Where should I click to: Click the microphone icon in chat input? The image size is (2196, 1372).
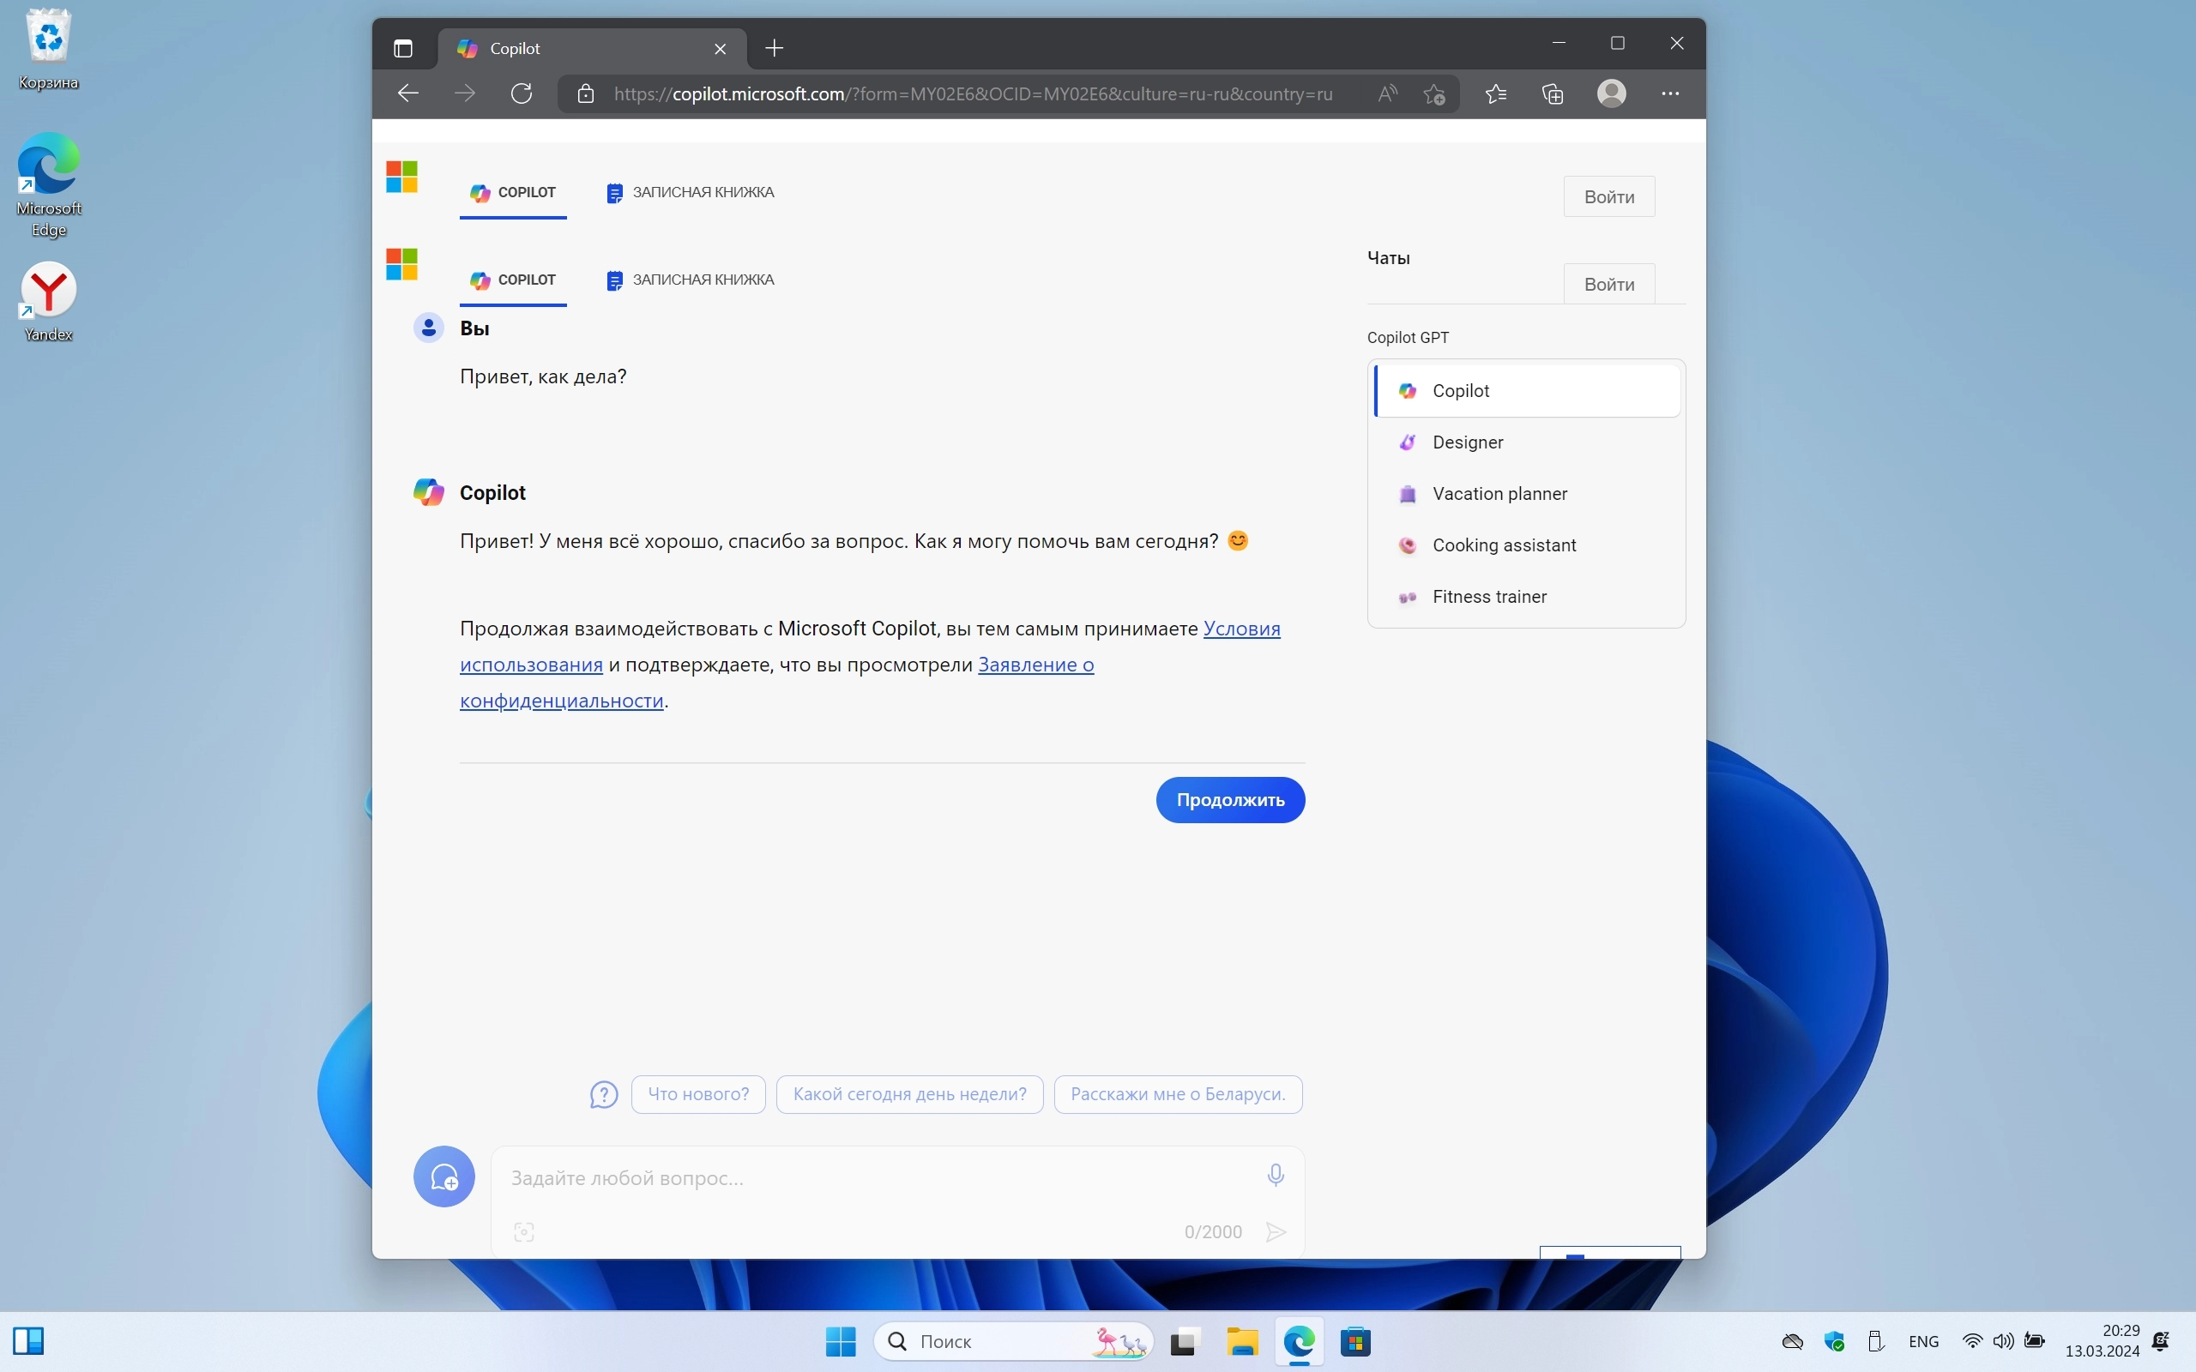tap(1275, 1176)
